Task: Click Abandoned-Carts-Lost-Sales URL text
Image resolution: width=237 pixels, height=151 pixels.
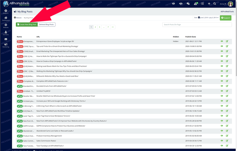Action: click(55, 131)
